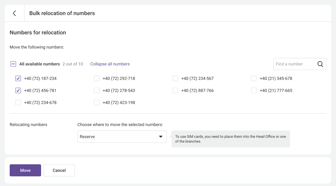This screenshot has height=186, width=336.
Task: Check the +40 (72) 887-766 number
Action: click(x=175, y=90)
